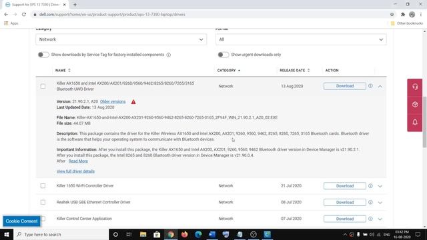Click the Read More link

[78, 161]
